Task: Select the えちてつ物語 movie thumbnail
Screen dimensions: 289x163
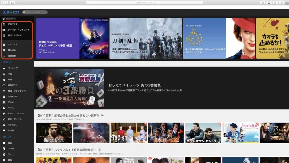Action: pyautogui.click(x=240, y=133)
